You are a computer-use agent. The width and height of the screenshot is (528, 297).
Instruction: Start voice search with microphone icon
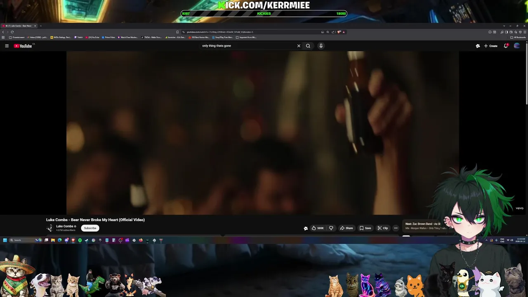tap(321, 46)
